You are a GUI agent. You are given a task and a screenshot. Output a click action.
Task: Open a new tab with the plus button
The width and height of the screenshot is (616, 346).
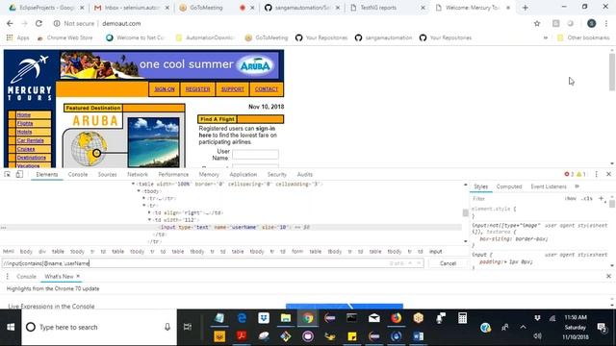[526, 8]
